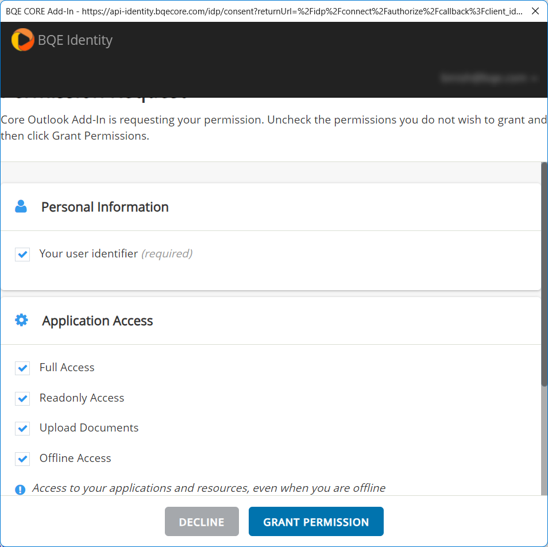This screenshot has width=548, height=547.
Task: Click the Personal Information person icon
Action: [21, 207]
